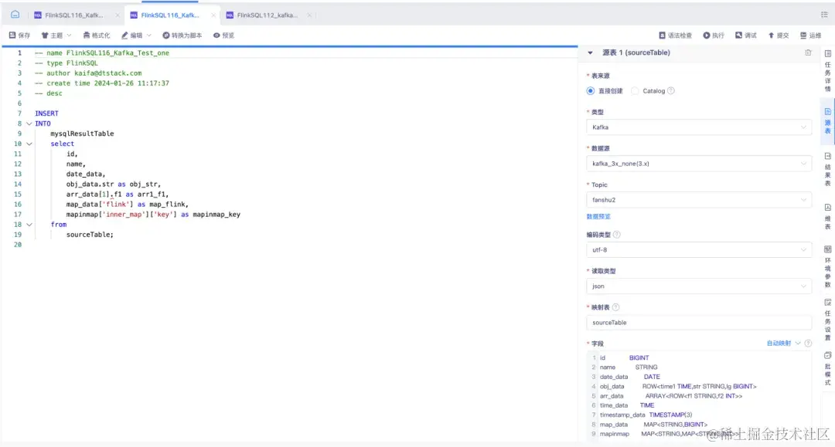Click help icon beside Auto mapping (自动映射)
Image resolution: width=835 pixels, height=447 pixels.
[808, 344]
